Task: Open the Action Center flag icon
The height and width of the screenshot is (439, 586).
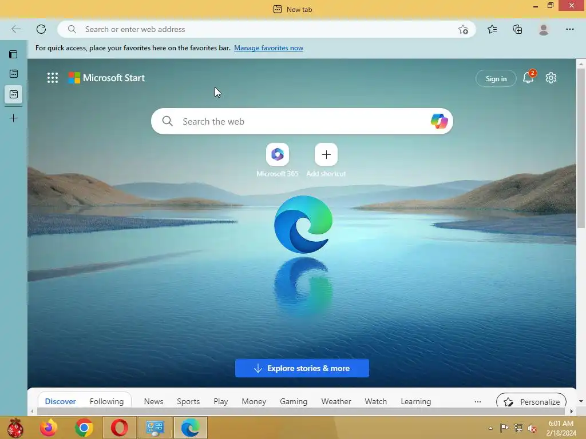Action: (504, 428)
